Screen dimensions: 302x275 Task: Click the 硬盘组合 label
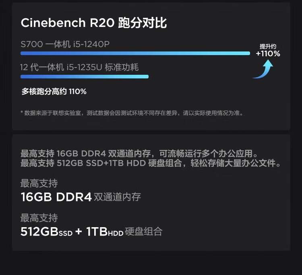pyautogui.click(x=144, y=232)
